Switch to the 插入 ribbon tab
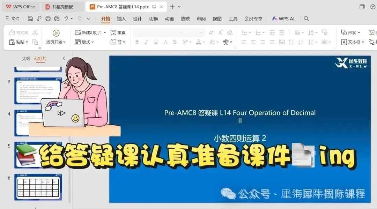This screenshot has width=377, height=209. [121, 18]
